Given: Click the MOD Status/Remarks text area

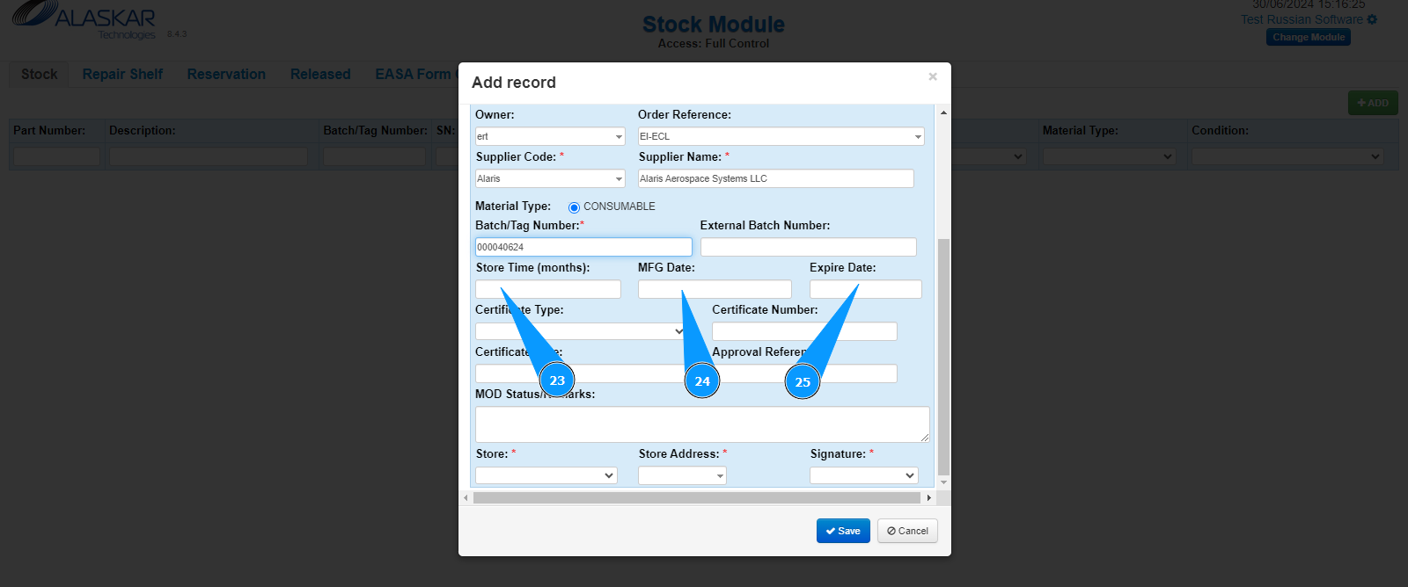Looking at the screenshot, I should pyautogui.click(x=701, y=424).
